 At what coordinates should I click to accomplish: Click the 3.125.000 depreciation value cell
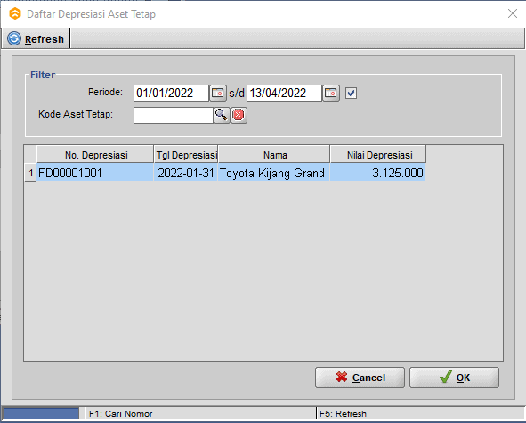pyautogui.click(x=378, y=173)
